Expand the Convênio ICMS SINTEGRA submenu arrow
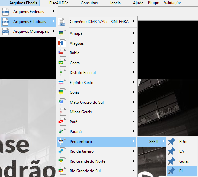 [x=134, y=21]
